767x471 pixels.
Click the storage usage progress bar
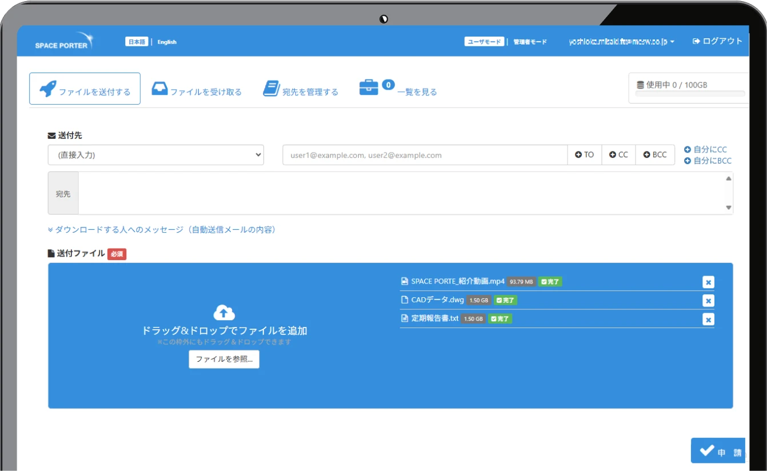(x=690, y=94)
